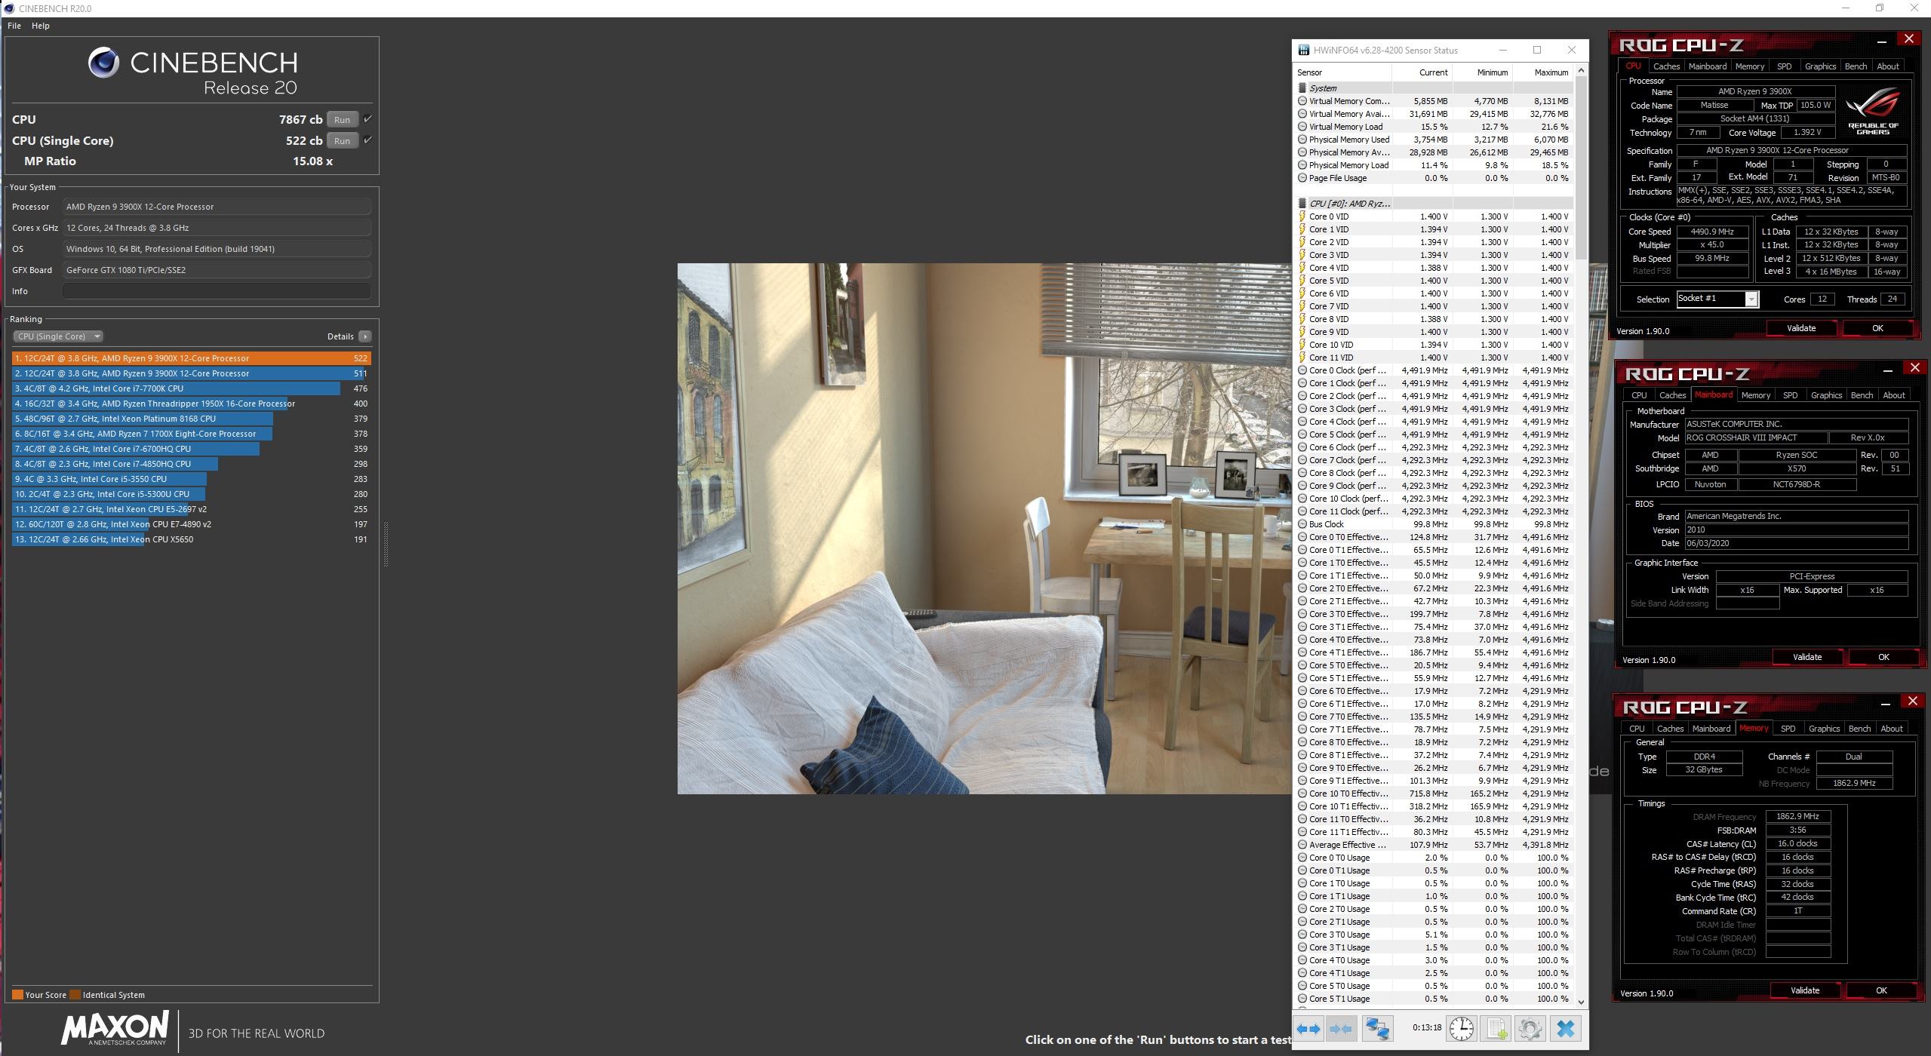Toggle the CPU test checkbox in Cinebench

[x=367, y=119]
